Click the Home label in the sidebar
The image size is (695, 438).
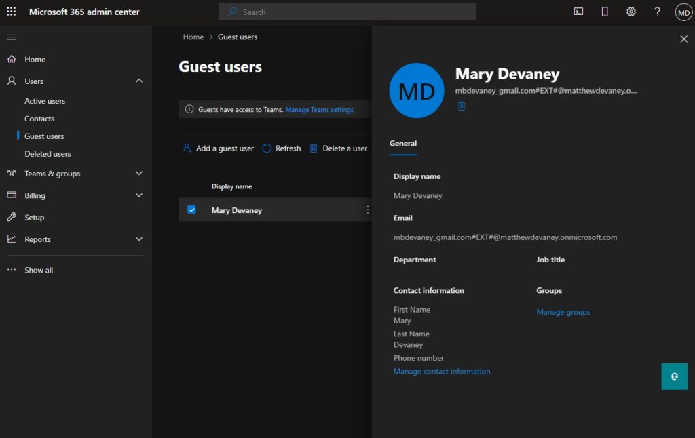pyautogui.click(x=35, y=60)
